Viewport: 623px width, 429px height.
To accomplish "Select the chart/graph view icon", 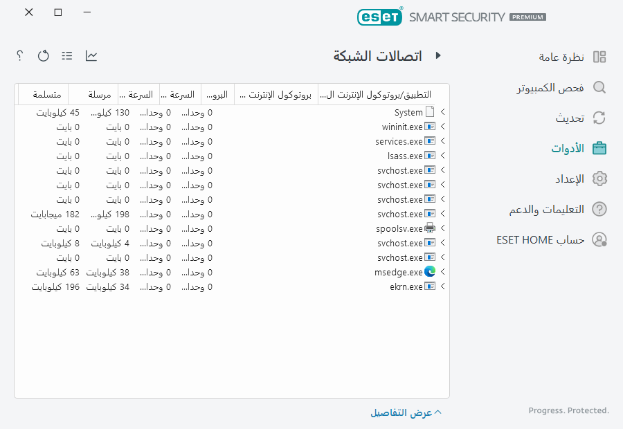I will [x=91, y=56].
